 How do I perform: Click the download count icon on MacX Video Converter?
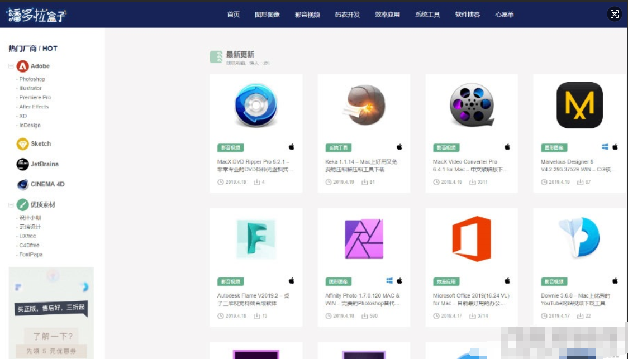(x=472, y=182)
